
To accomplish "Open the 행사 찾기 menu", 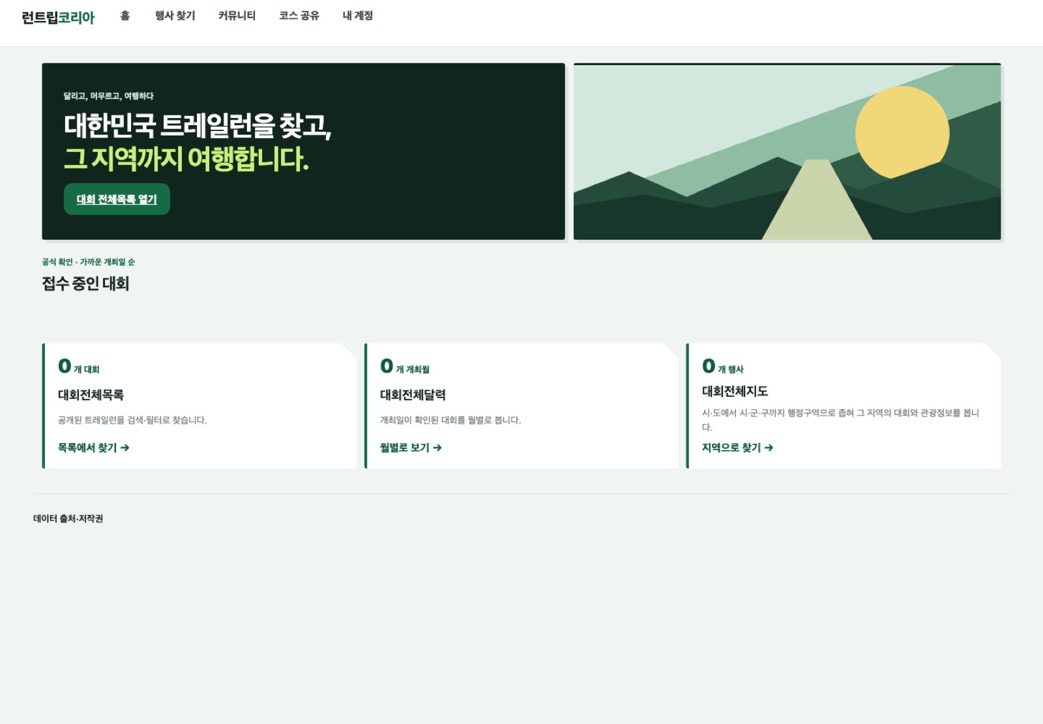I will tap(175, 16).
